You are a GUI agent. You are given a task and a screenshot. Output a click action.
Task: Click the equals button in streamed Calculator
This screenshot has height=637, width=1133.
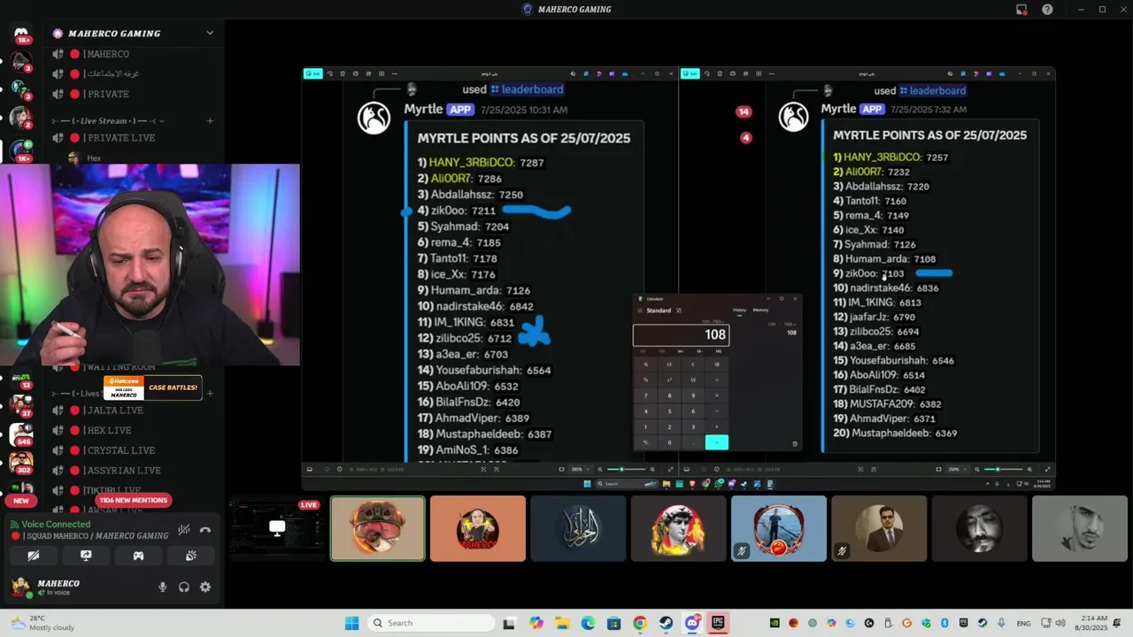tap(717, 442)
